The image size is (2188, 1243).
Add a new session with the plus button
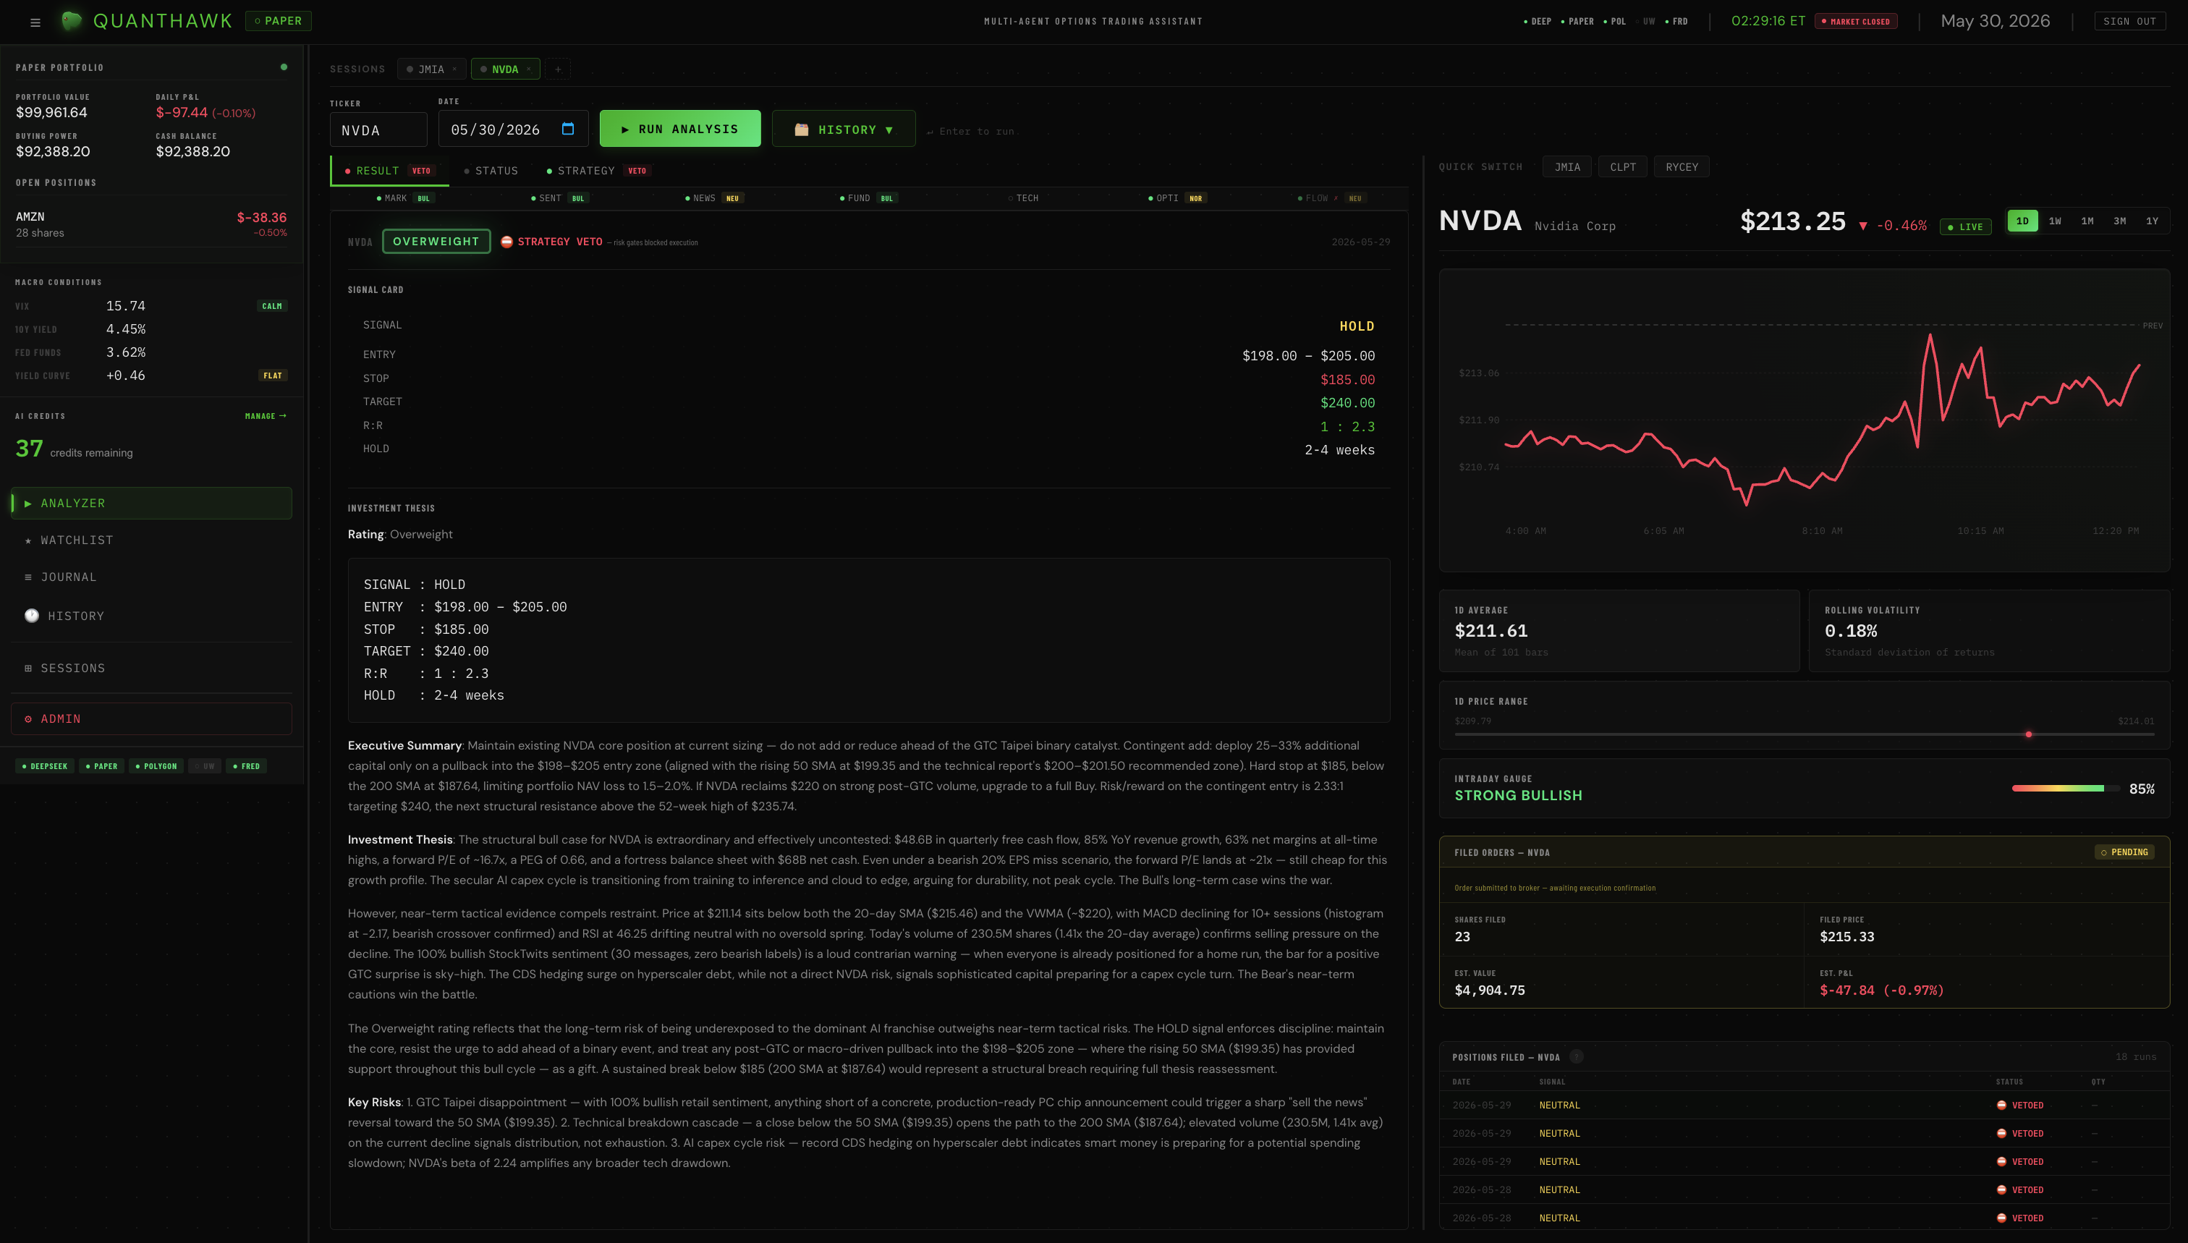click(x=557, y=69)
